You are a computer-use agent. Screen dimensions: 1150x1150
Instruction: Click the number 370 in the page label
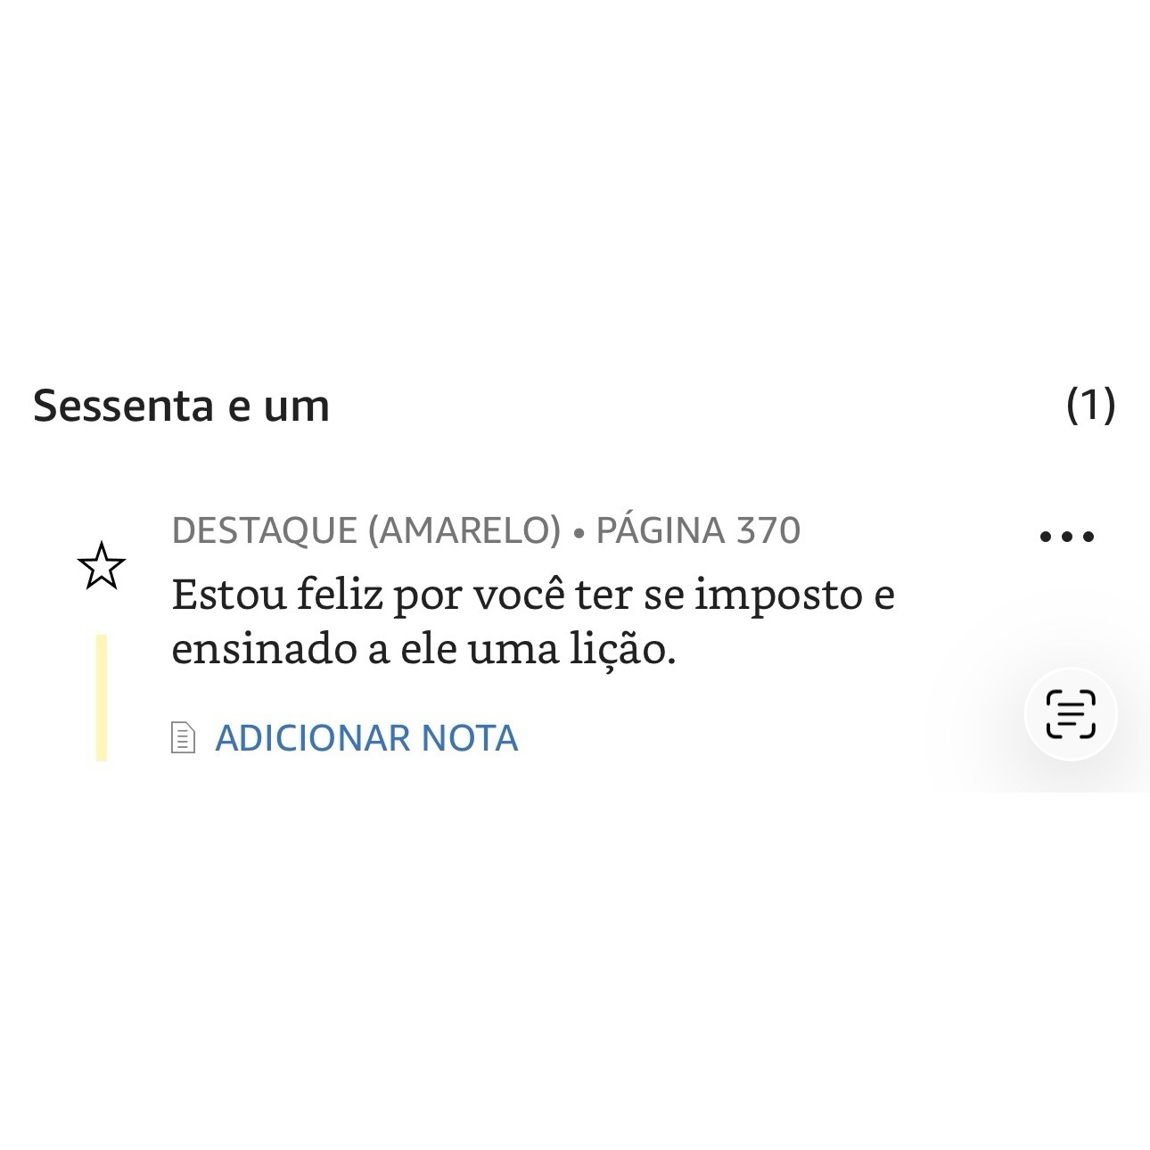pyautogui.click(x=768, y=530)
